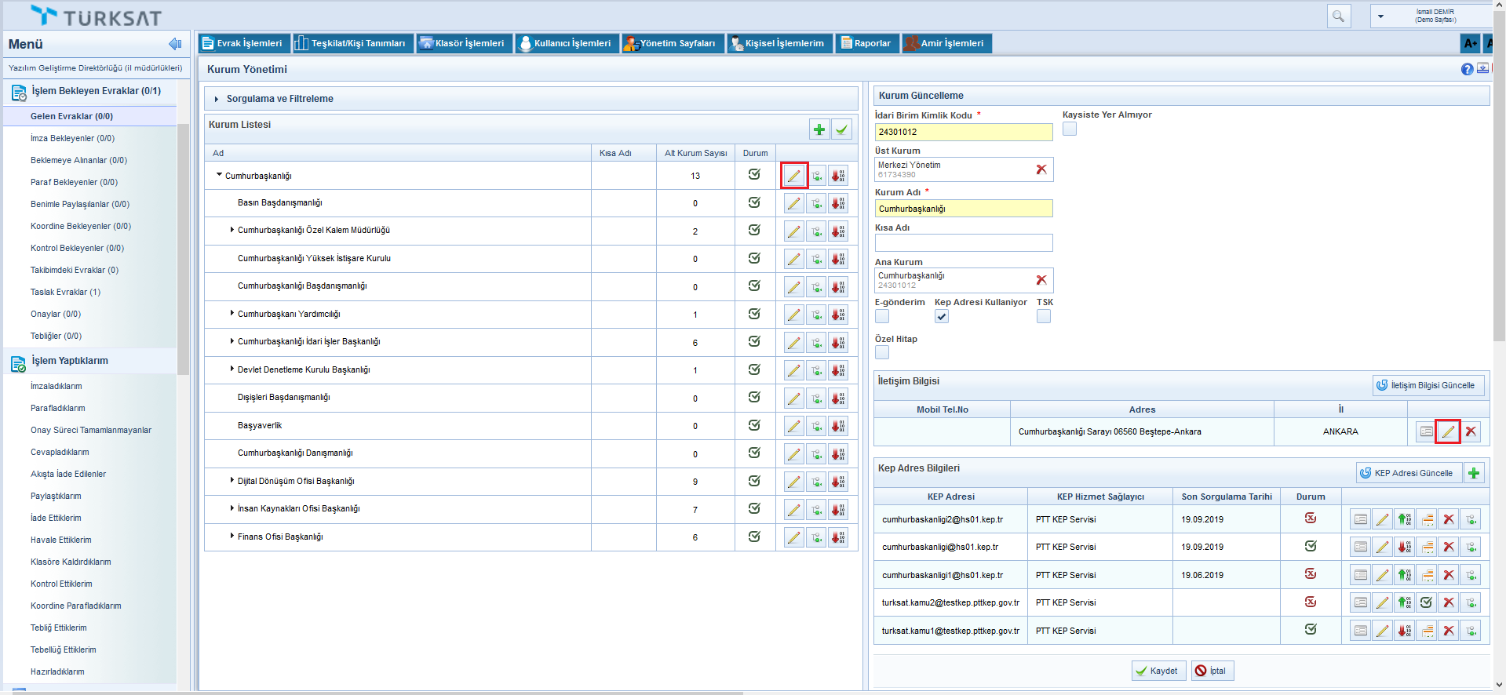Add a new KEP address with the plus icon
The height and width of the screenshot is (695, 1506).
1474,473
